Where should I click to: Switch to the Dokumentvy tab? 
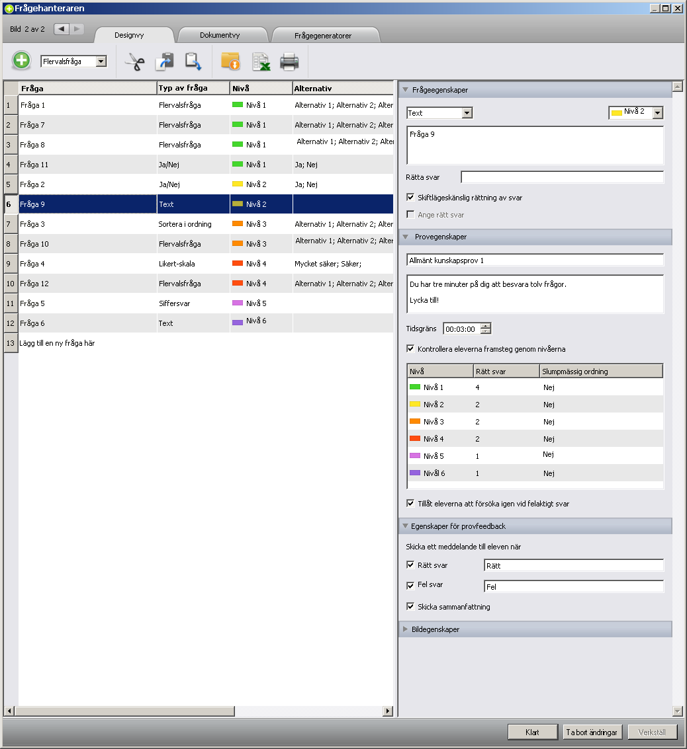pyautogui.click(x=220, y=35)
